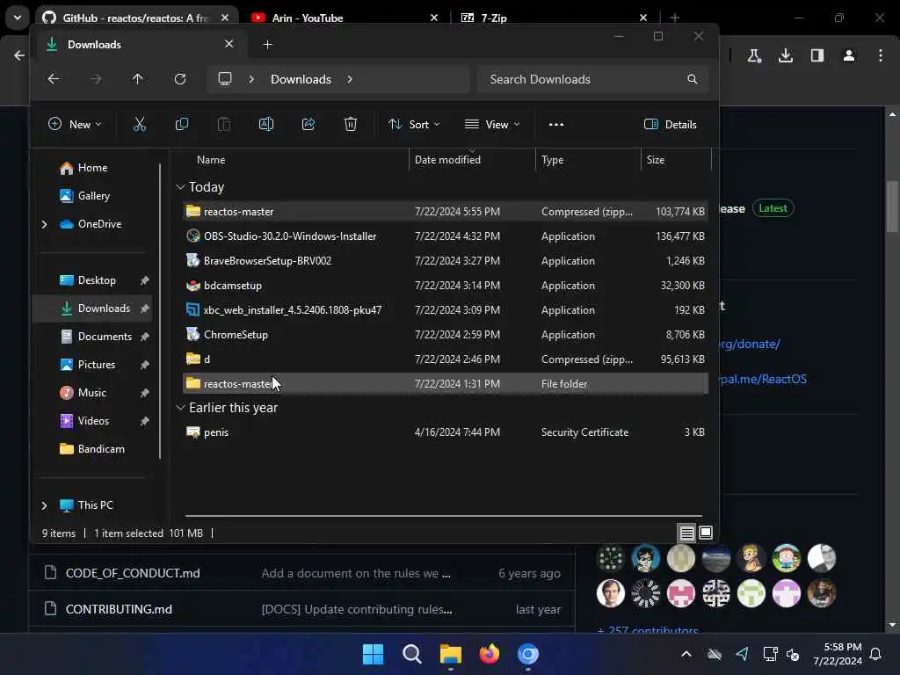Go back with Explorer back arrow

[x=54, y=79]
